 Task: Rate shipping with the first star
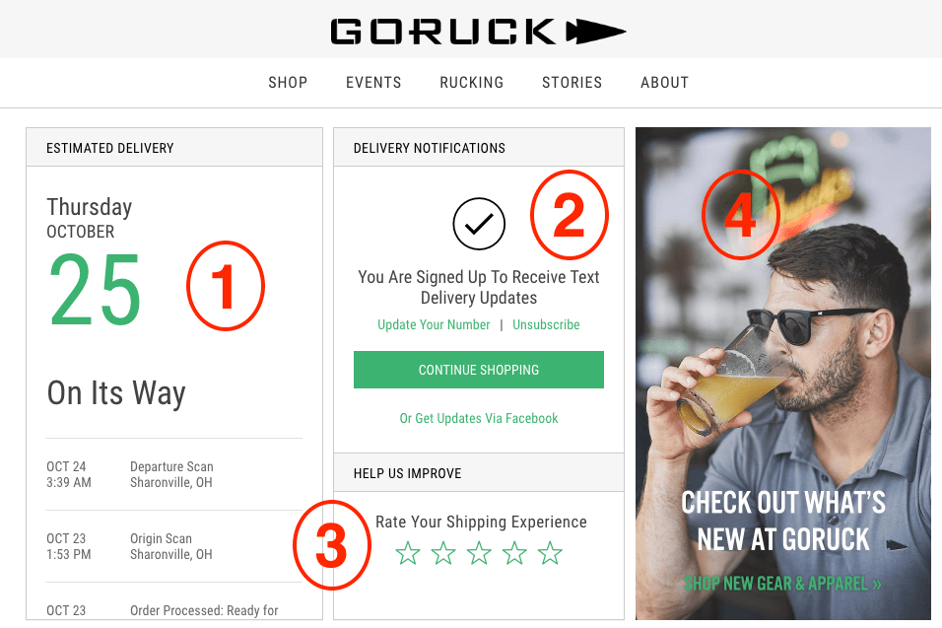tap(408, 553)
